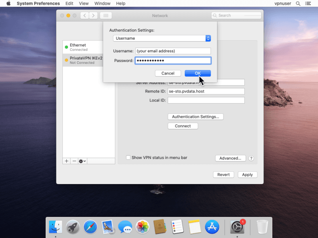
Task: Confirm authentication settings with OK
Action: [x=198, y=73]
